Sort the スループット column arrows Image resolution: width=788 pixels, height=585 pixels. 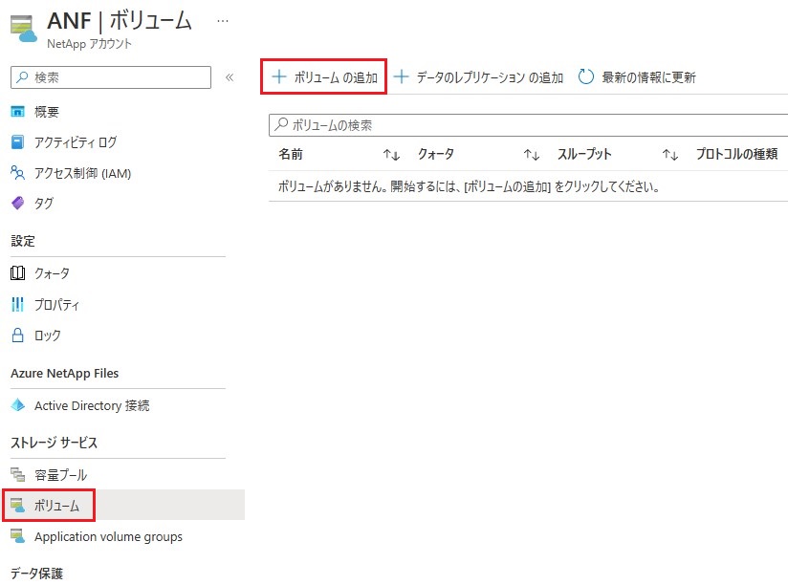click(670, 155)
